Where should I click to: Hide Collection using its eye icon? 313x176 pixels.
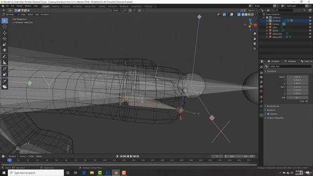click(310, 18)
